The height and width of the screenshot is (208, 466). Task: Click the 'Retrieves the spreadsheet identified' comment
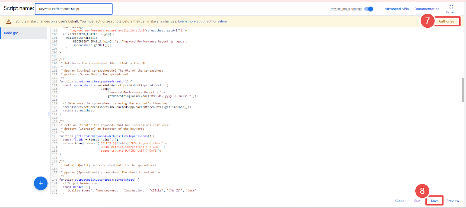104,63
